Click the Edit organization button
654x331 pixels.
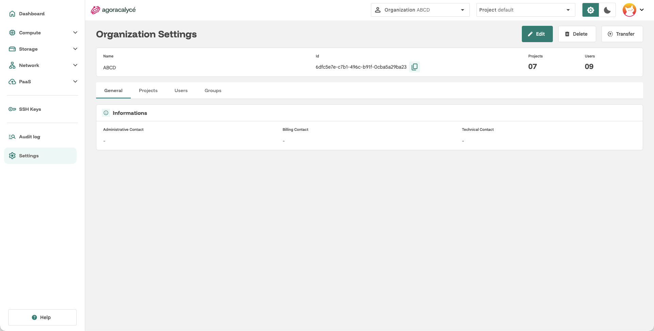click(x=537, y=34)
